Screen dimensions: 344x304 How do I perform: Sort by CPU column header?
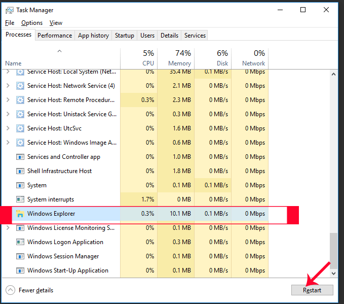click(139, 58)
